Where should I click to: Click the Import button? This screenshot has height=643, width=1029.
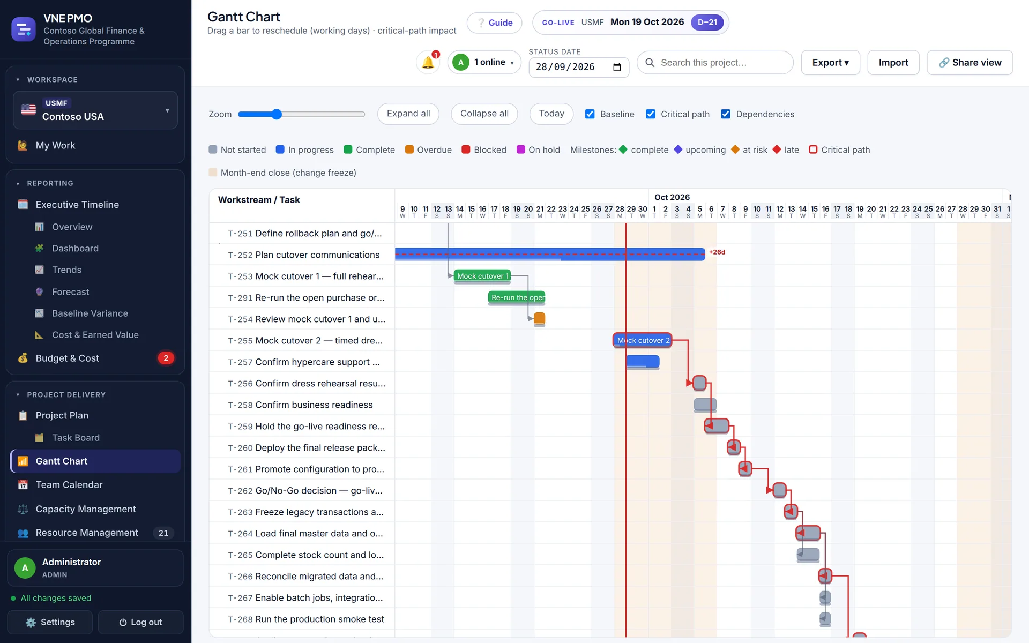pyautogui.click(x=893, y=63)
